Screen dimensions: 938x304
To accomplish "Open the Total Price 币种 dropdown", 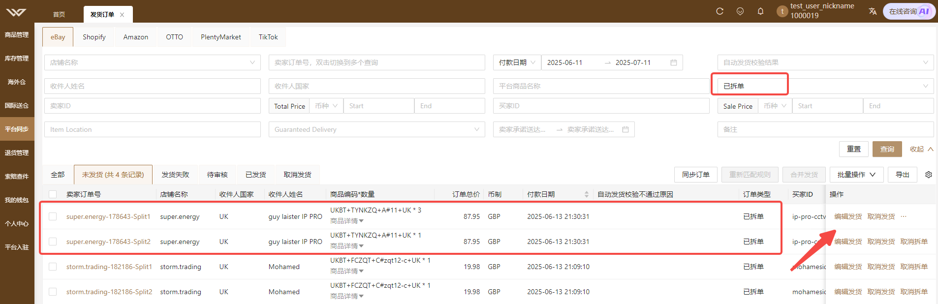I will click(x=326, y=106).
